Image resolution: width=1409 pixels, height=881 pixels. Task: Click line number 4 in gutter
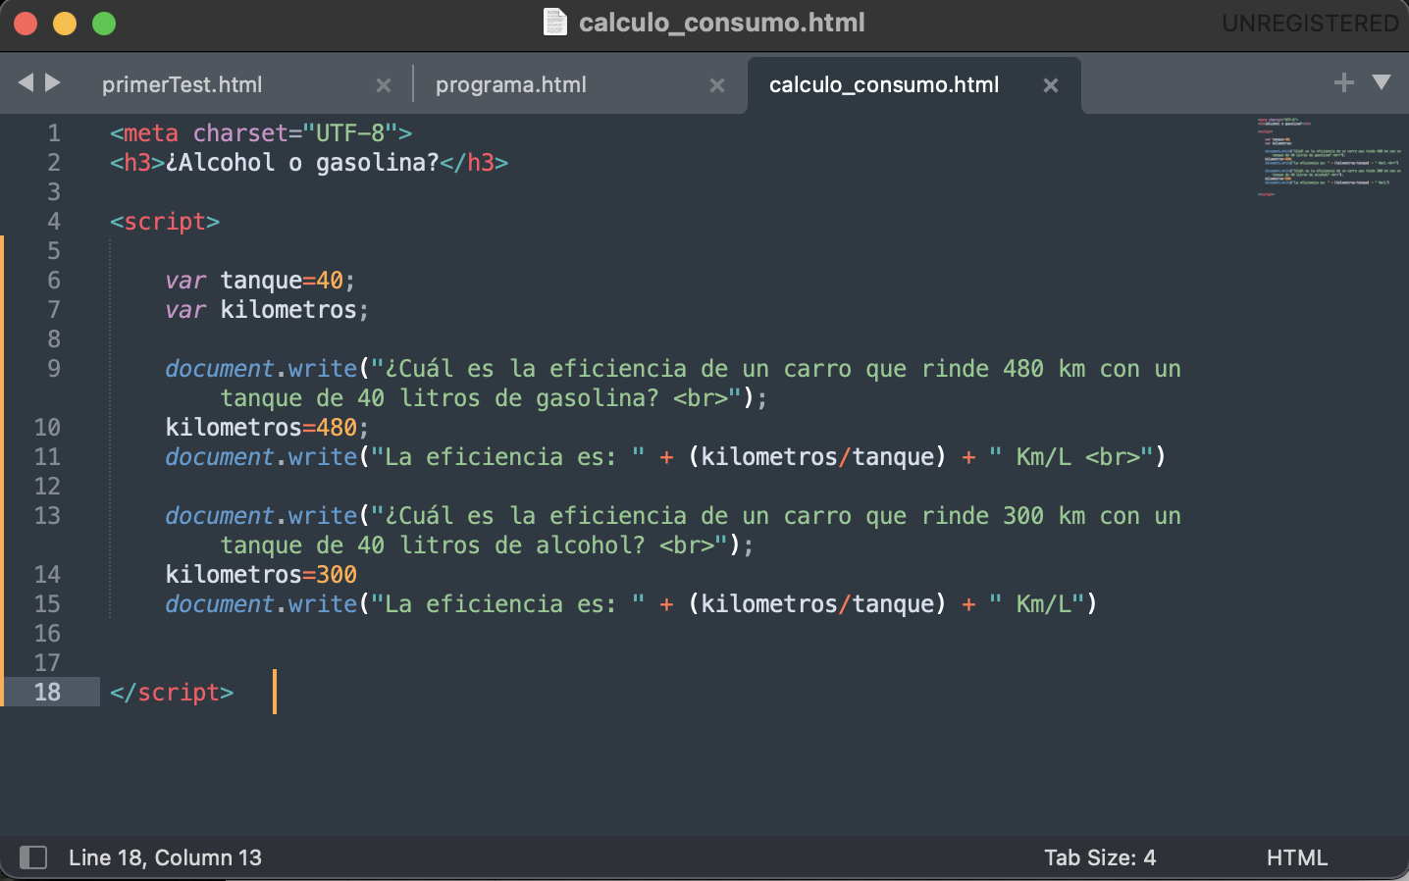pos(54,222)
